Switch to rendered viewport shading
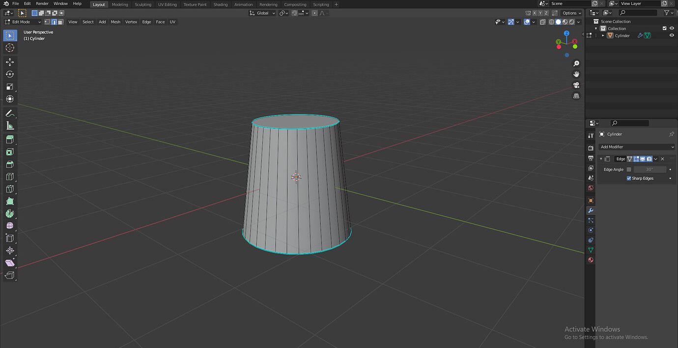 pos(571,22)
